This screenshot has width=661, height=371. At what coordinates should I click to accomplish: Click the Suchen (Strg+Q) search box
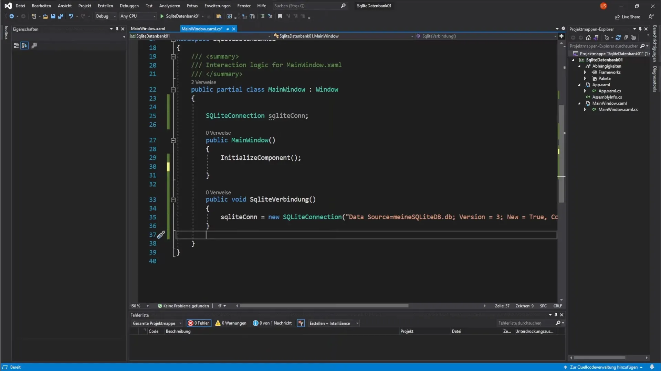[x=309, y=6]
